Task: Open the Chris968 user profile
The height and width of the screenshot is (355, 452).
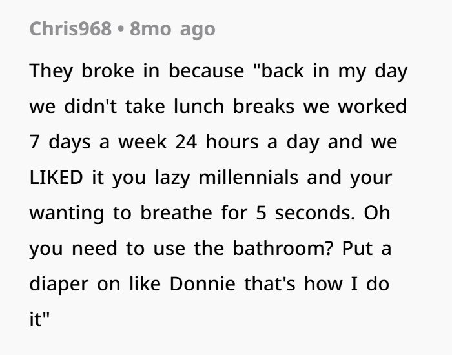Action: point(70,29)
